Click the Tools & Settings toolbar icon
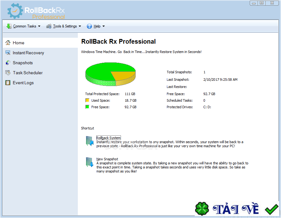The image size is (281, 218). 48,26
